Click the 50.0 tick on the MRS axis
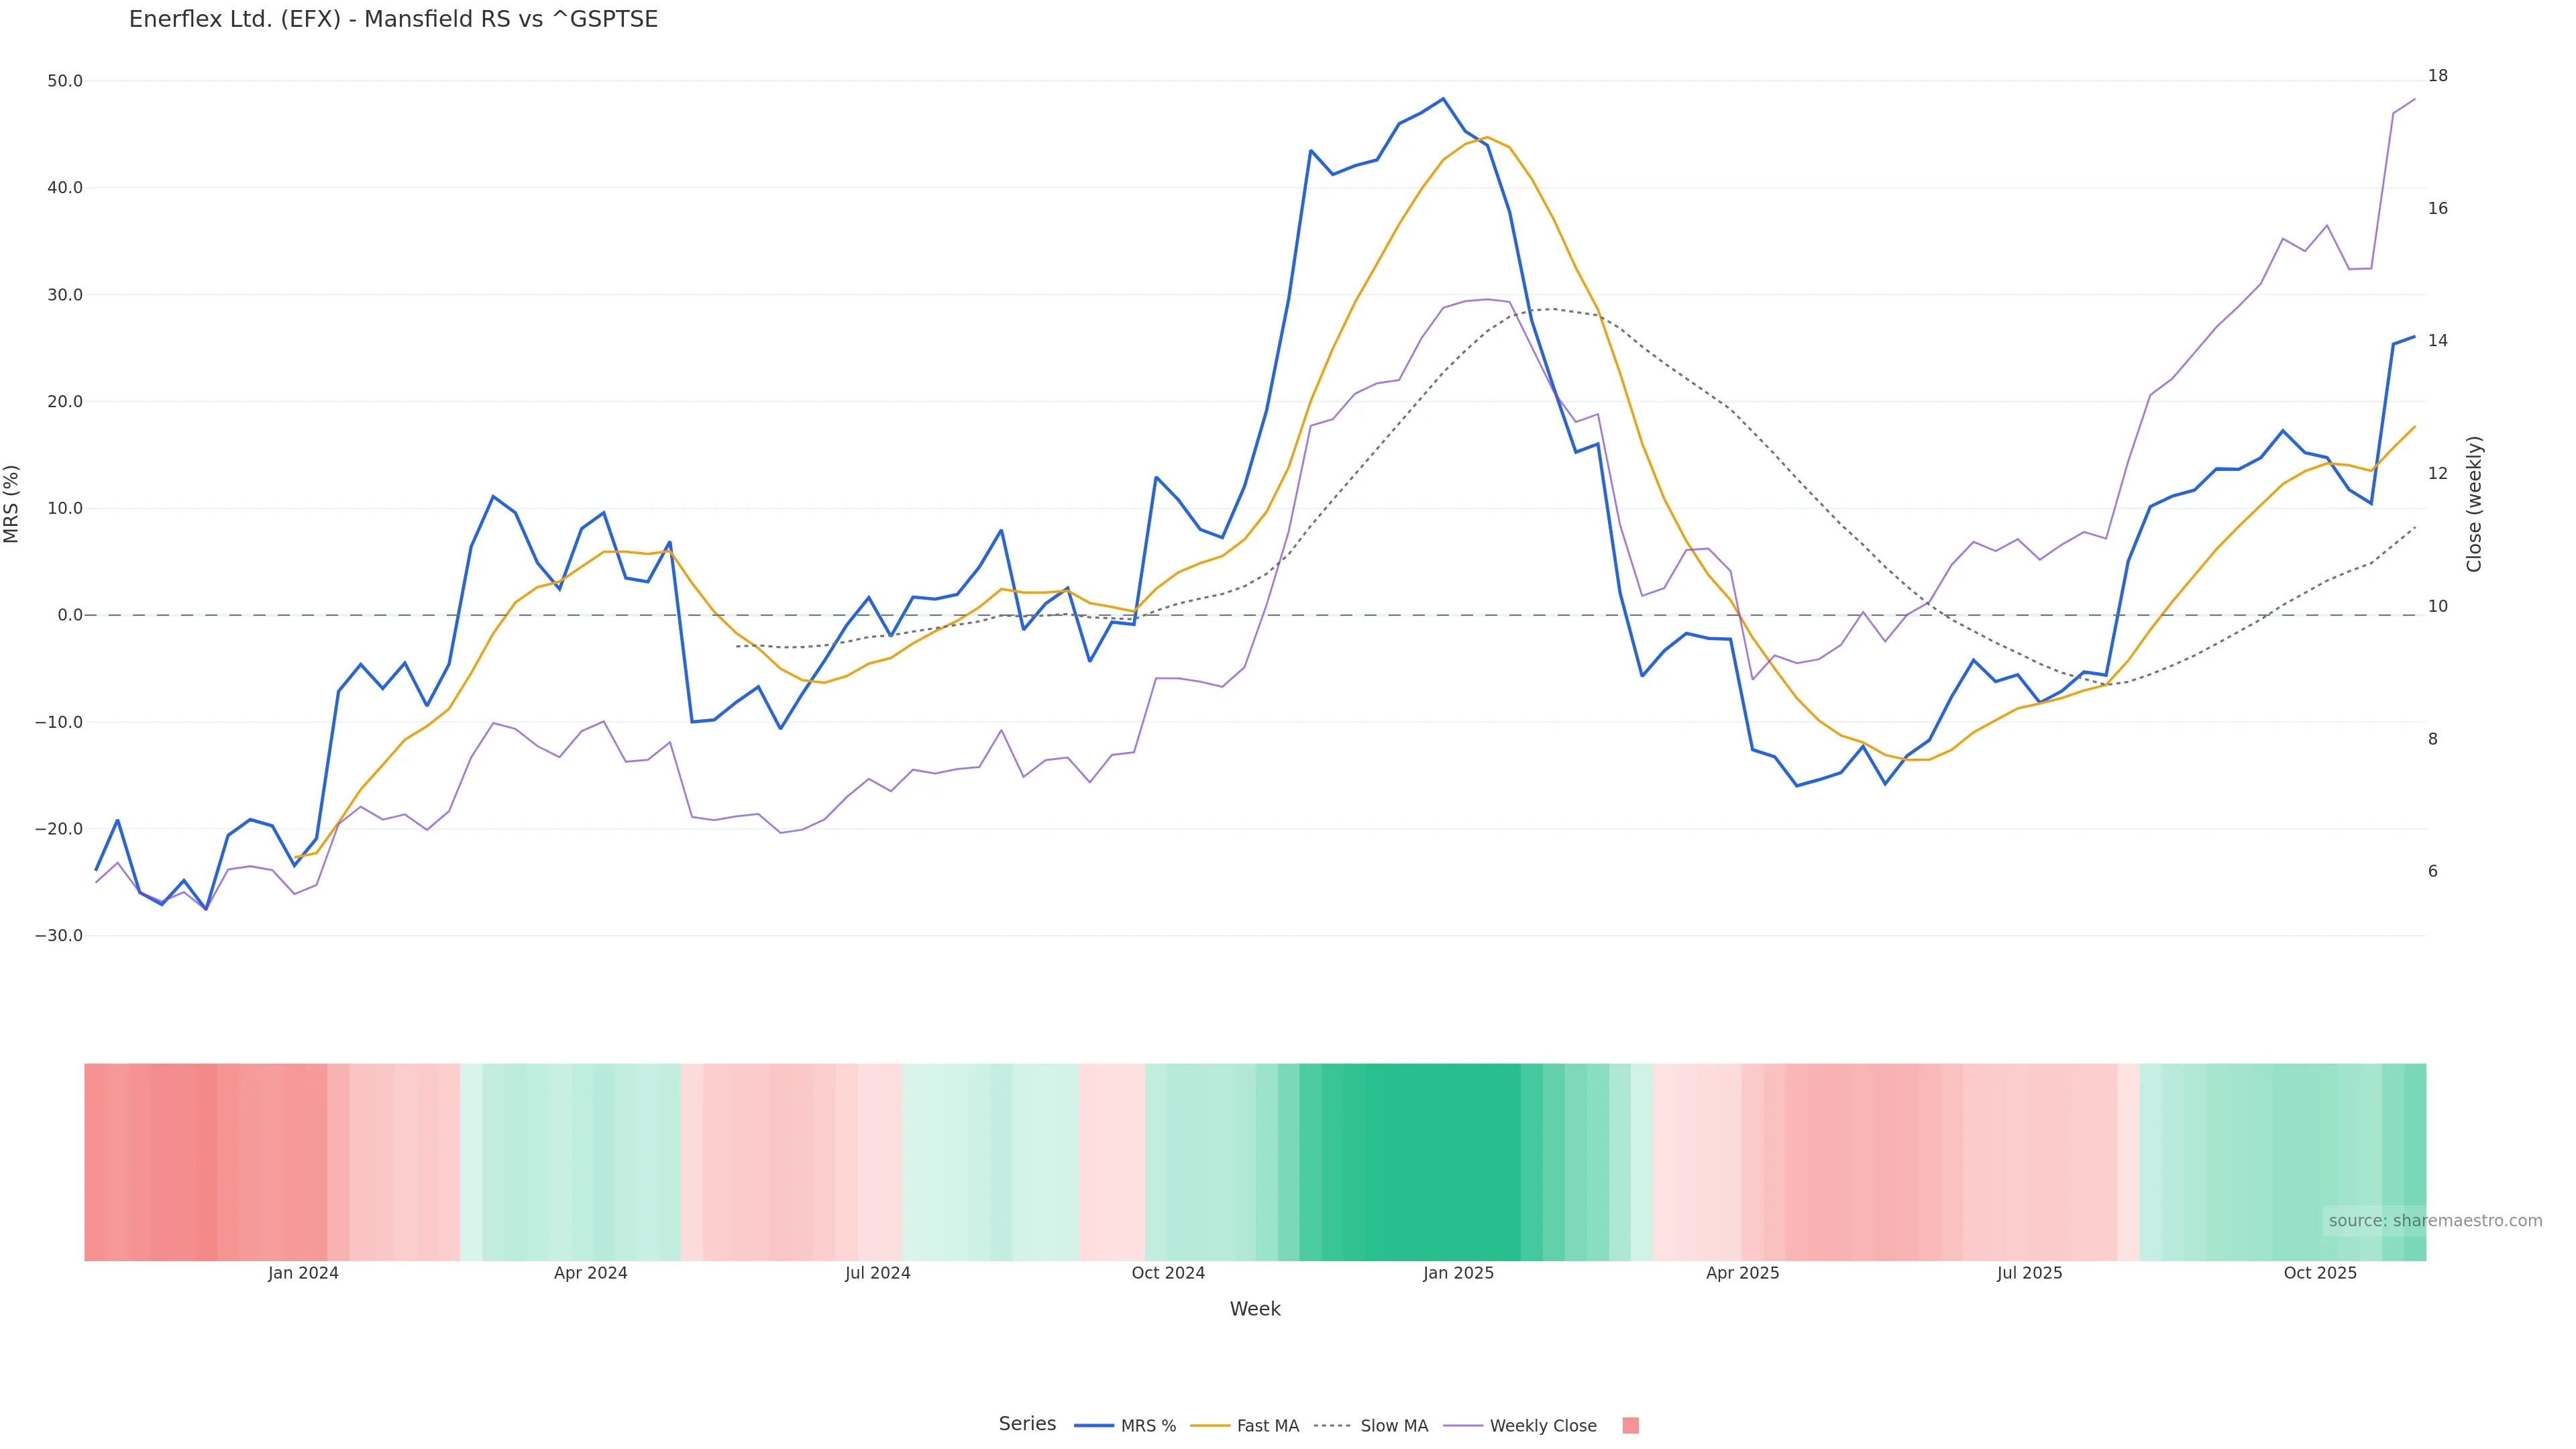 click(x=65, y=81)
